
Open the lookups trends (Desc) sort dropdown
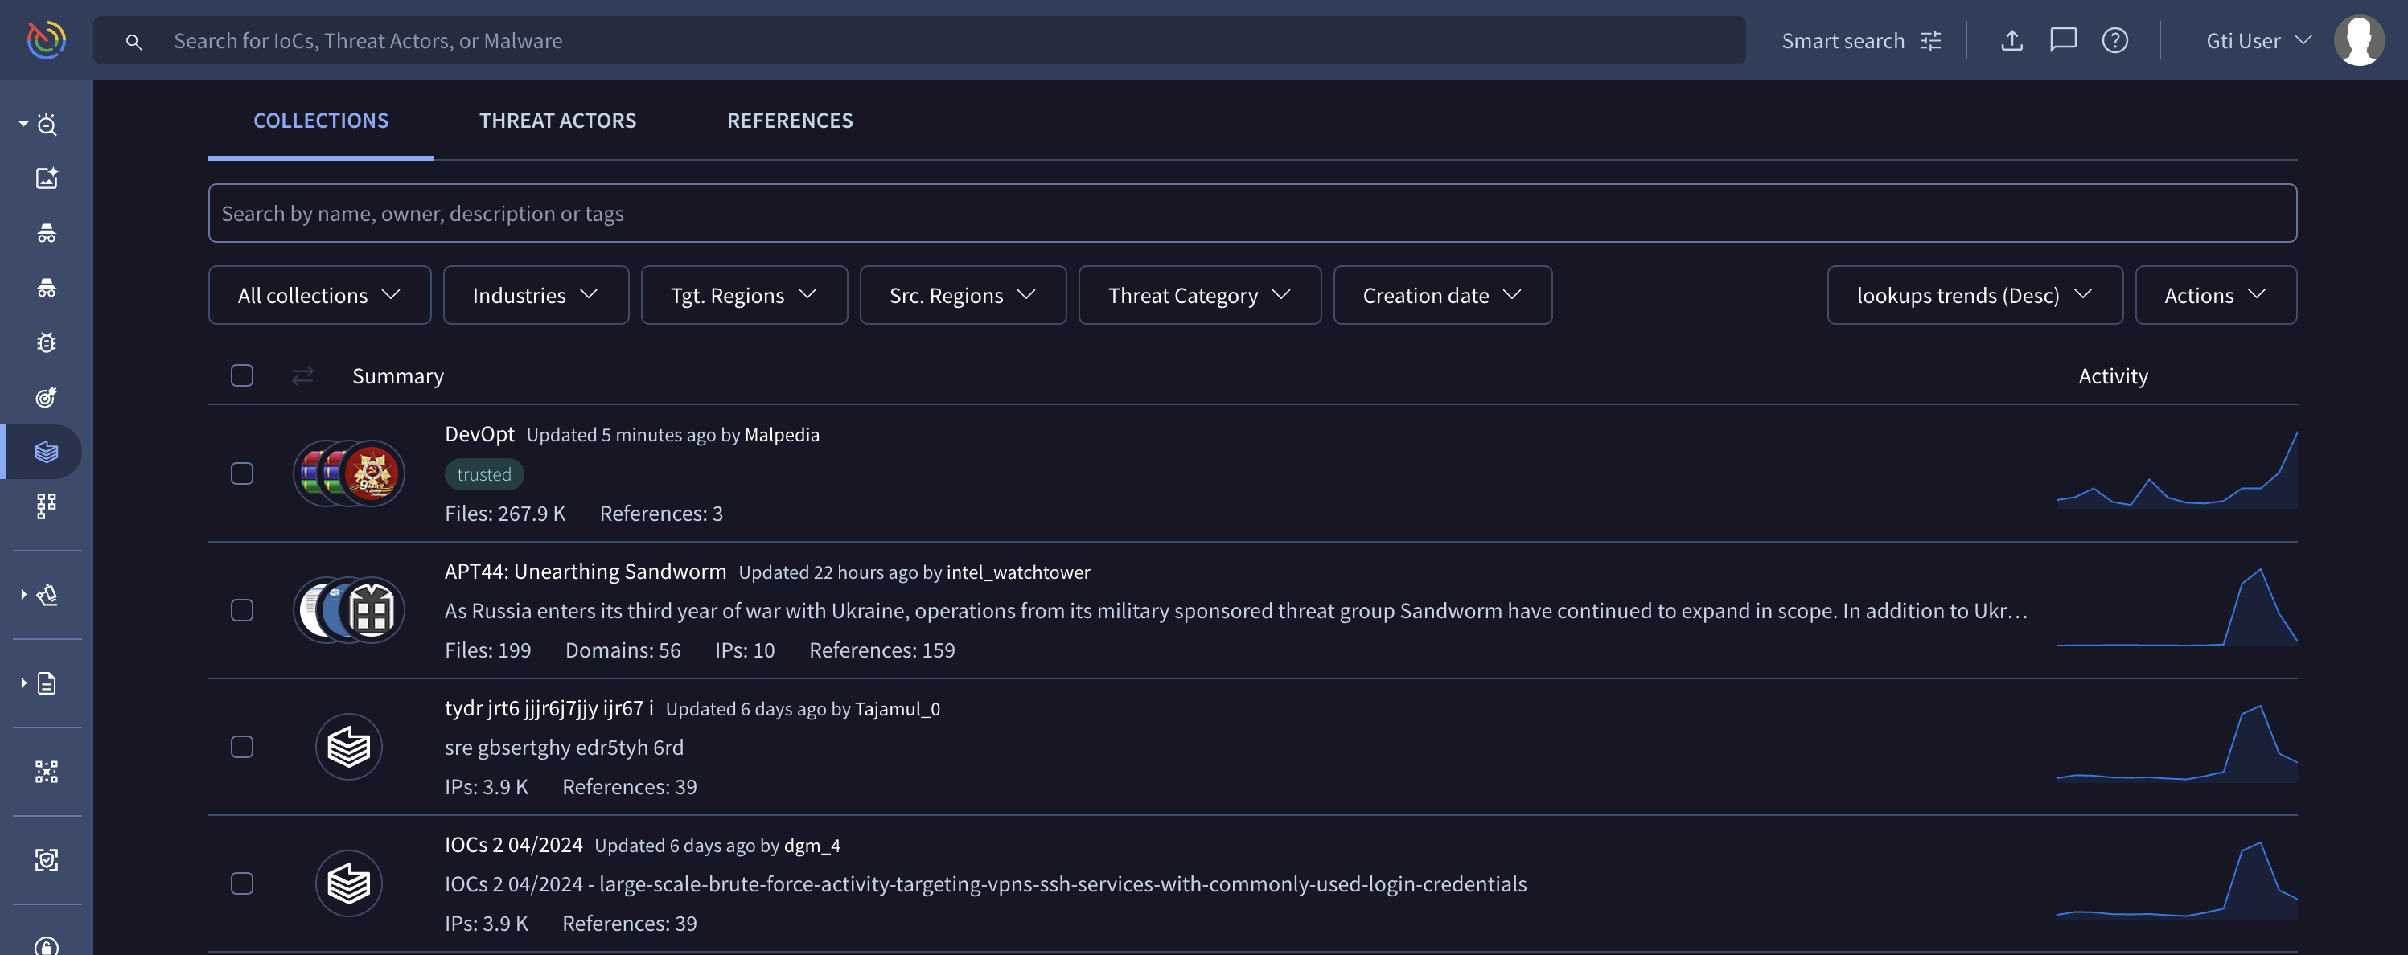(1974, 295)
